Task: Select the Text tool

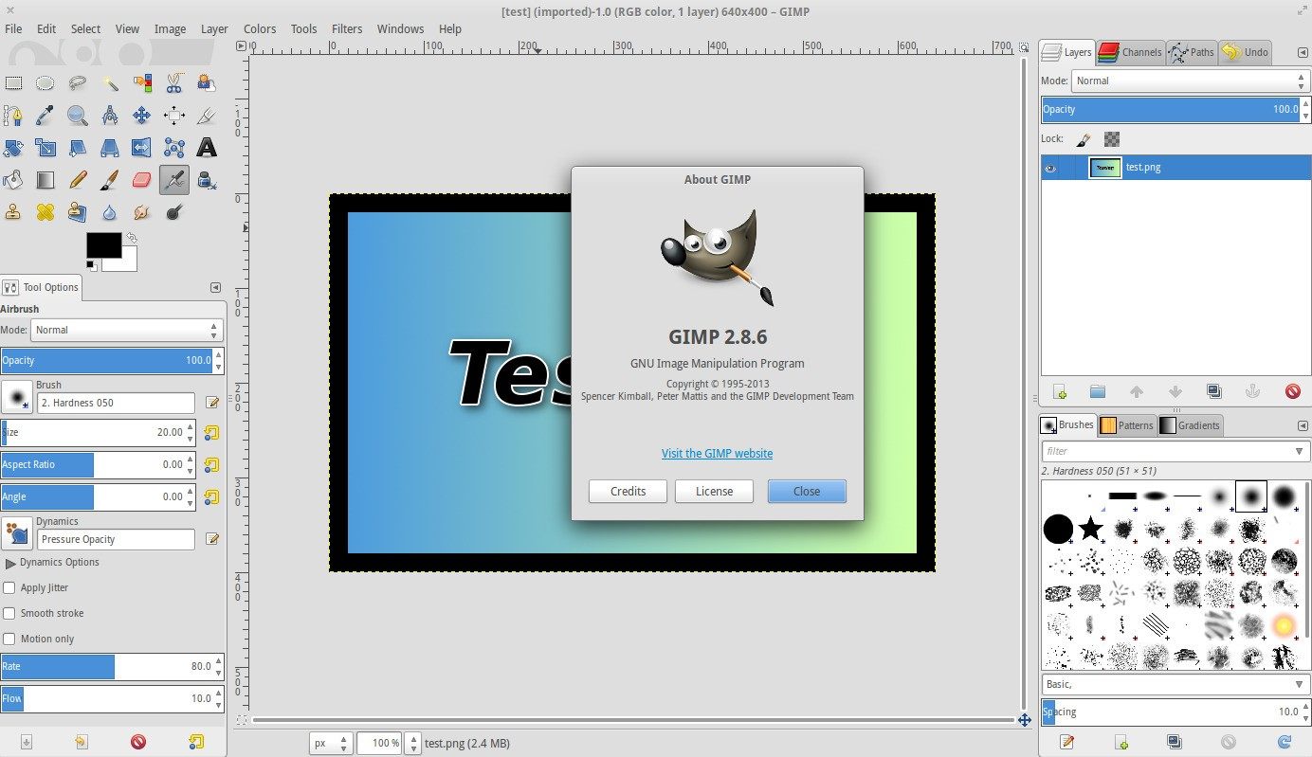Action: click(207, 147)
